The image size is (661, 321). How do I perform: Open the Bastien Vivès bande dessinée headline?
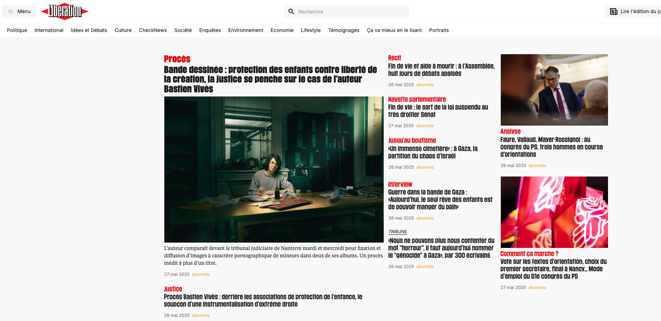270,79
